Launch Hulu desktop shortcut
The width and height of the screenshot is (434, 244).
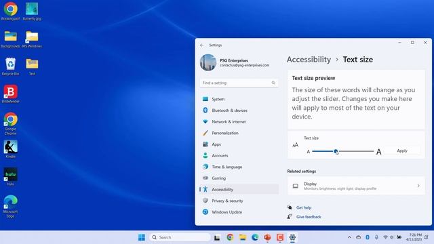pos(11,176)
